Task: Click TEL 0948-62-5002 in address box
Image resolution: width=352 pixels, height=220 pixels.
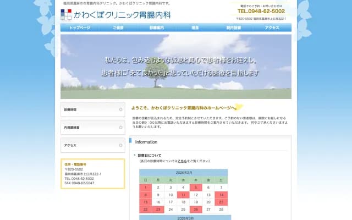Action: click(79, 179)
